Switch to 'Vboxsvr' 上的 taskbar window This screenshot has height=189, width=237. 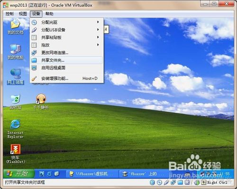tap(144, 174)
